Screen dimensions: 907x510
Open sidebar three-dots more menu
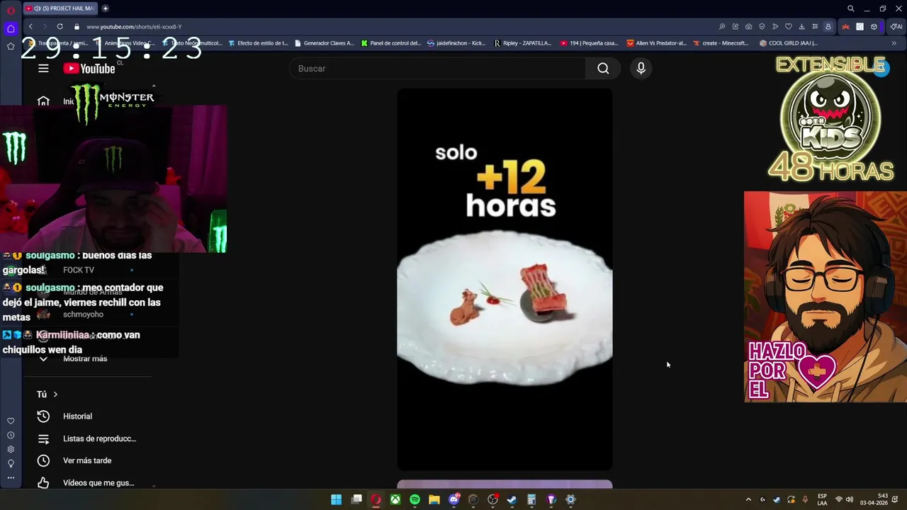coord(11,477)
